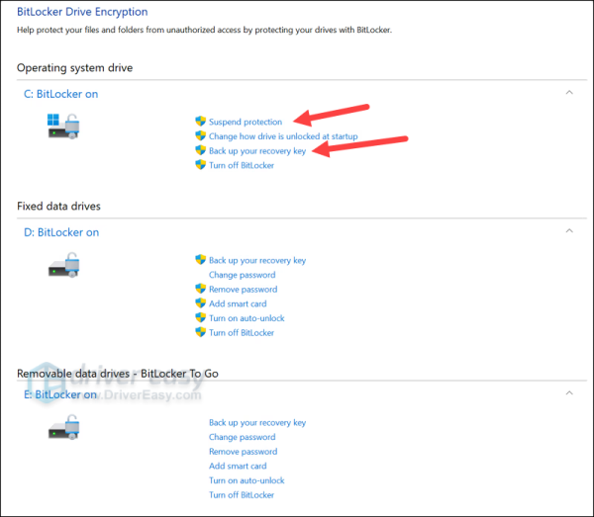Back up recovery key for D: drive
The width and height of the screenshot is (594, 517).
click(257, 260)
